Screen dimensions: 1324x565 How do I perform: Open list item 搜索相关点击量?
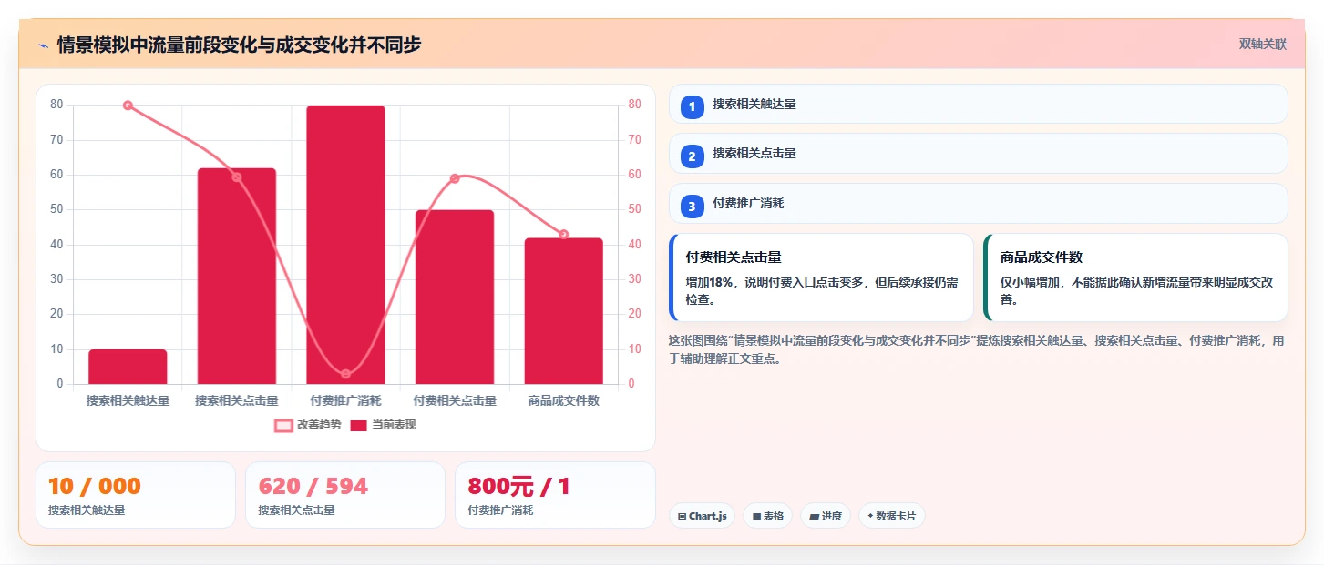point(978,154)
